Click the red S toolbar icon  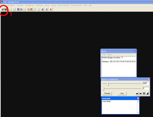(x=28, y=9)
